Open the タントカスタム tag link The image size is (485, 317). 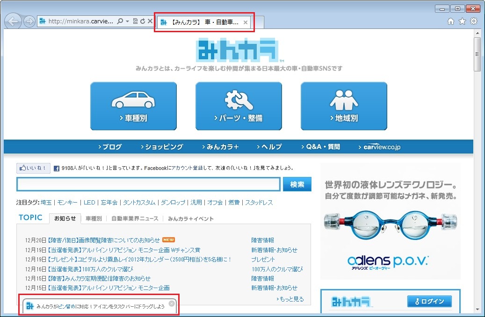[139, 203]
